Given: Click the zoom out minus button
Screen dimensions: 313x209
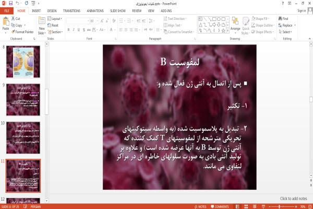Looking at the screenshot, I should [270, 206].
